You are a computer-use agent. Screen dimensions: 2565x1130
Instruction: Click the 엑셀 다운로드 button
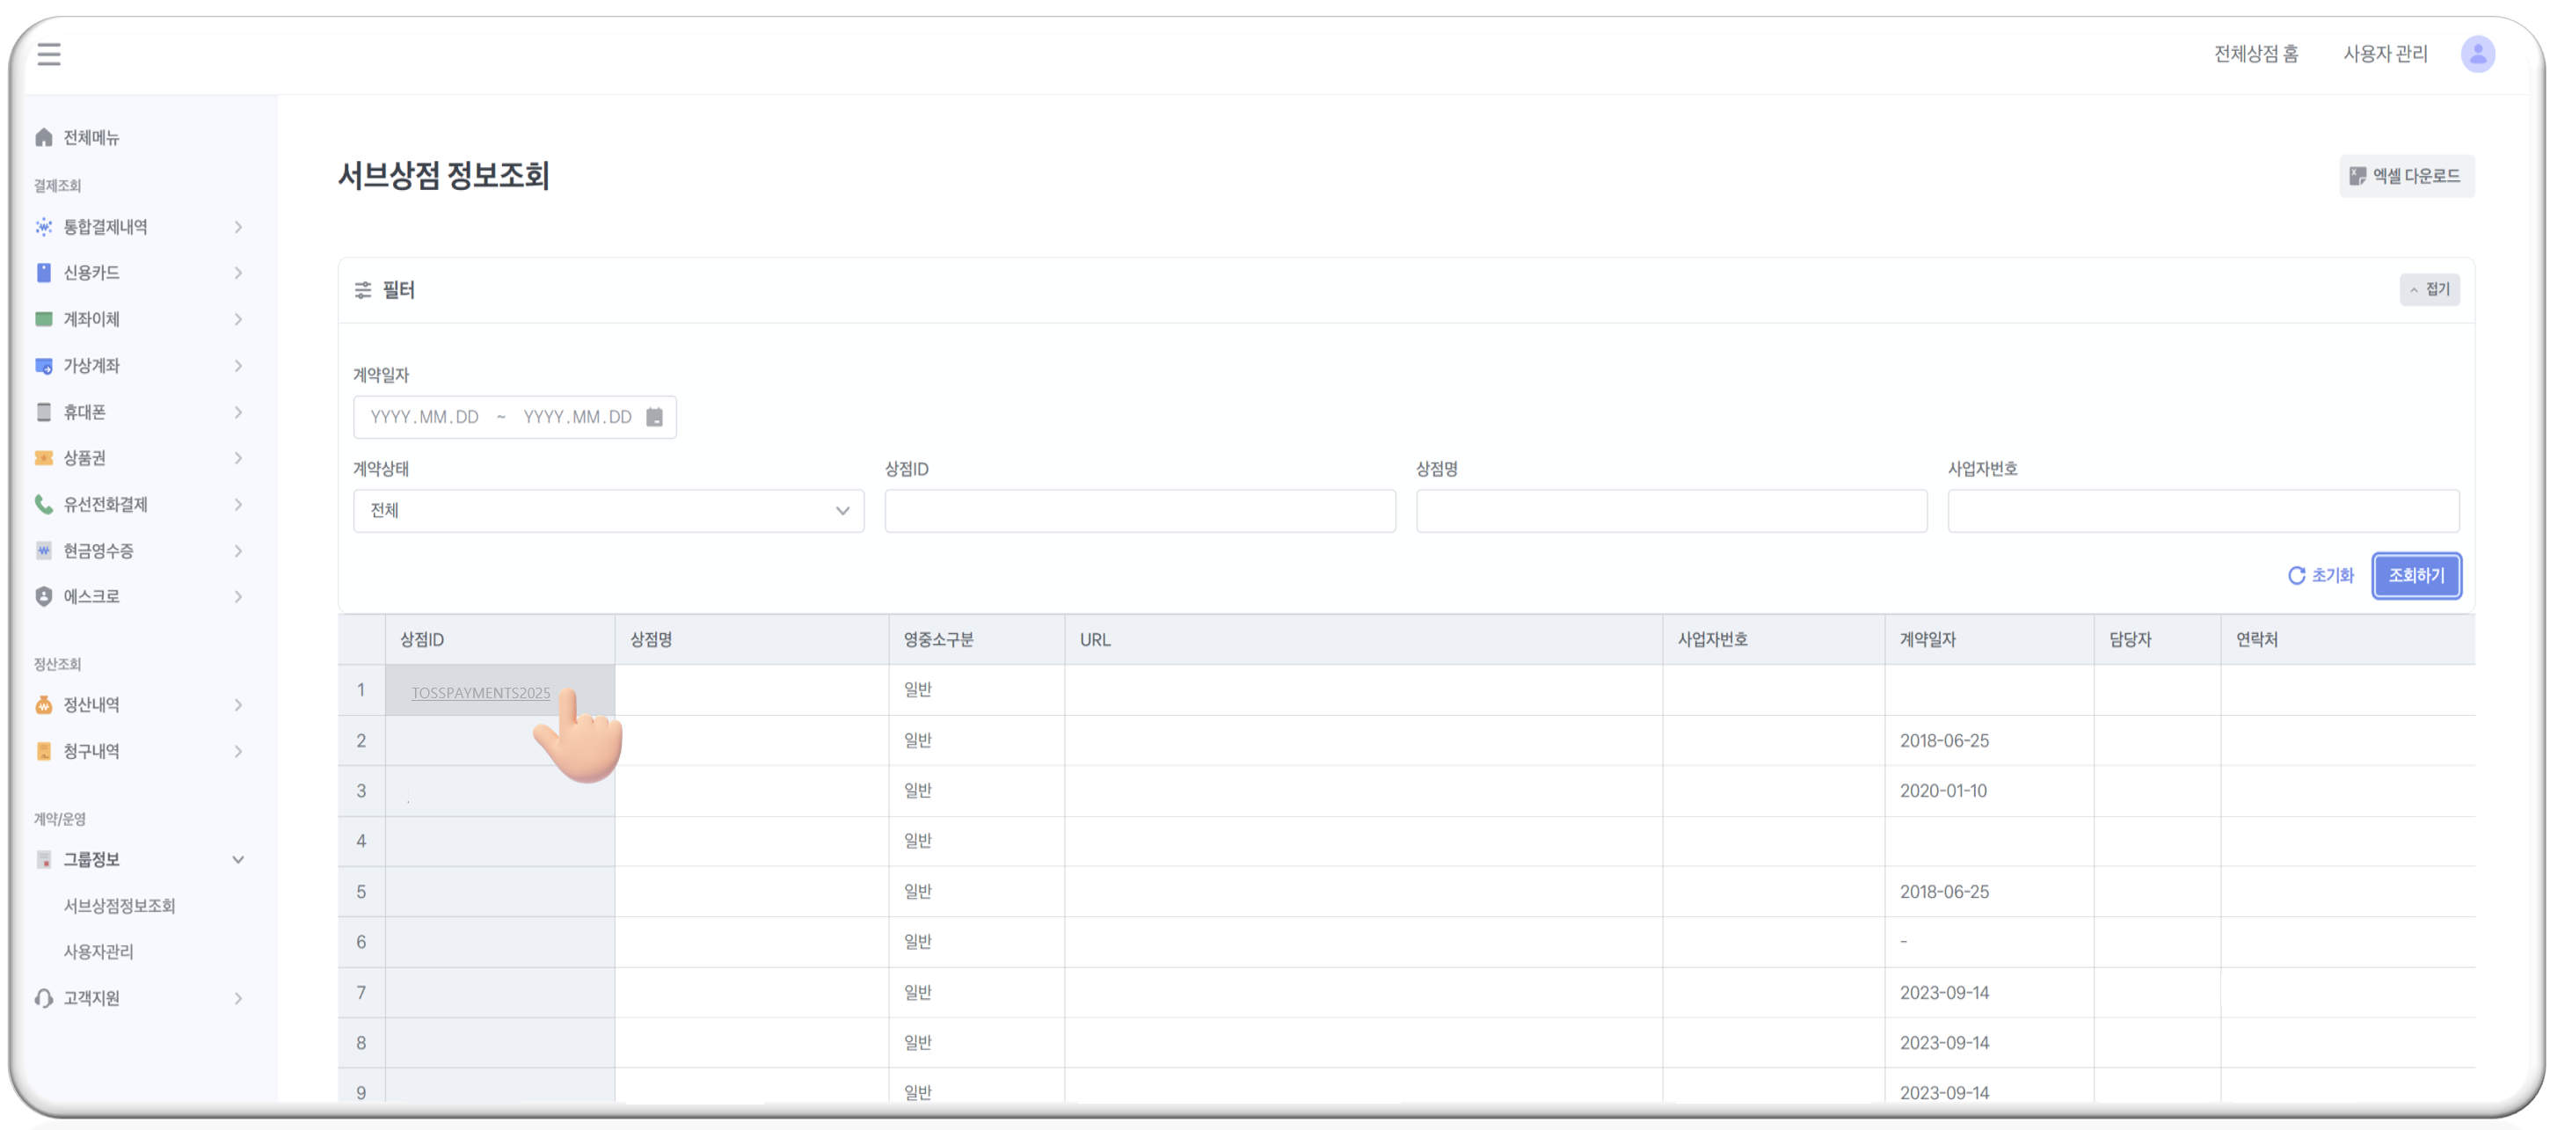coord(2406,176)
